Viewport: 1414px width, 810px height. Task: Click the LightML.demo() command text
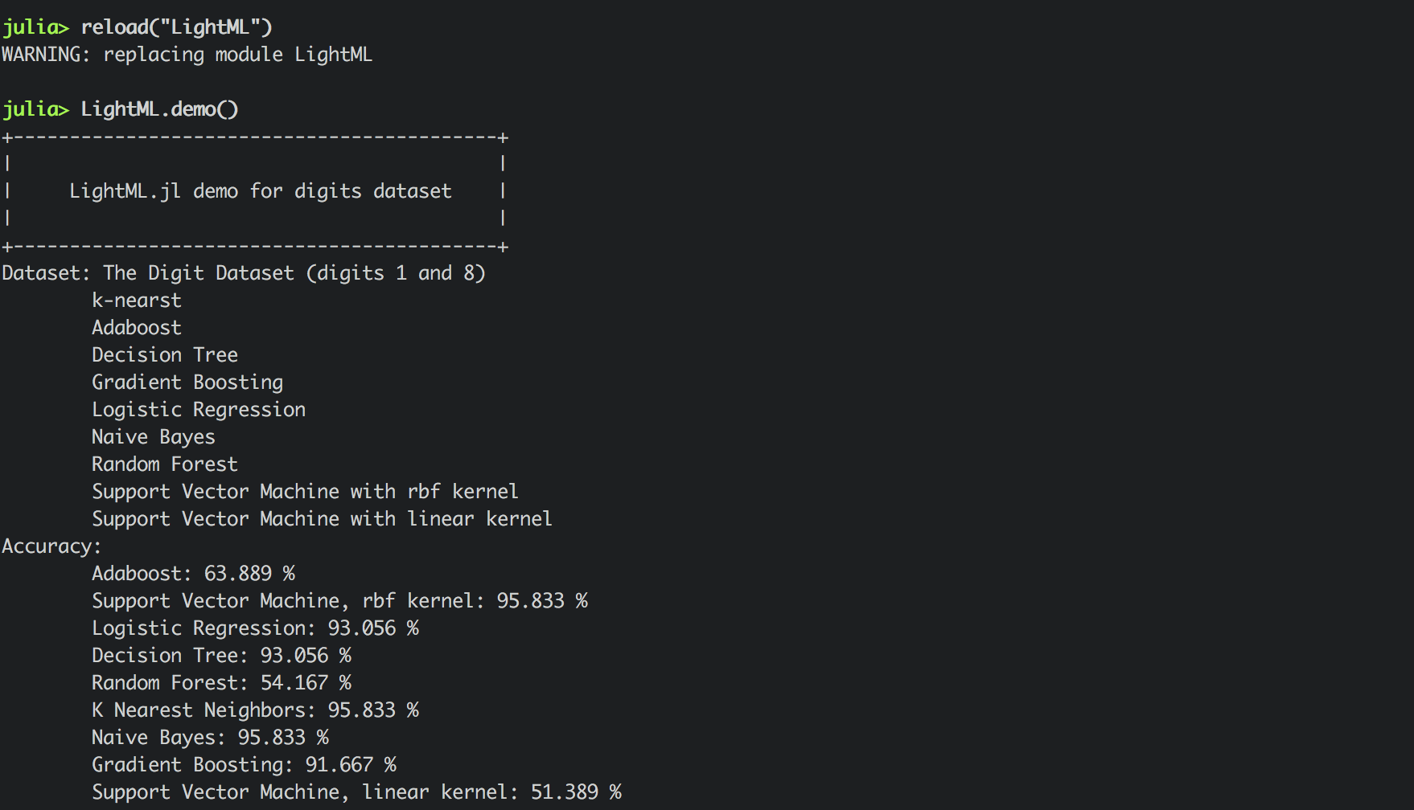tap(159, 109)
